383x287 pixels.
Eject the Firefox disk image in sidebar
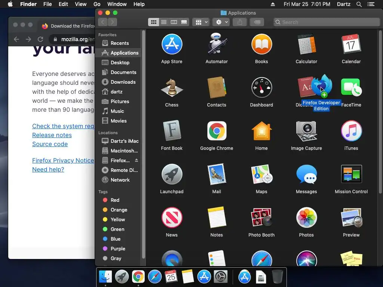tap(137, 160)
